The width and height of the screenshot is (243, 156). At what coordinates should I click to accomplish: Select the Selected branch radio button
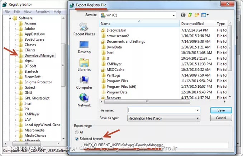pos(77,139)
